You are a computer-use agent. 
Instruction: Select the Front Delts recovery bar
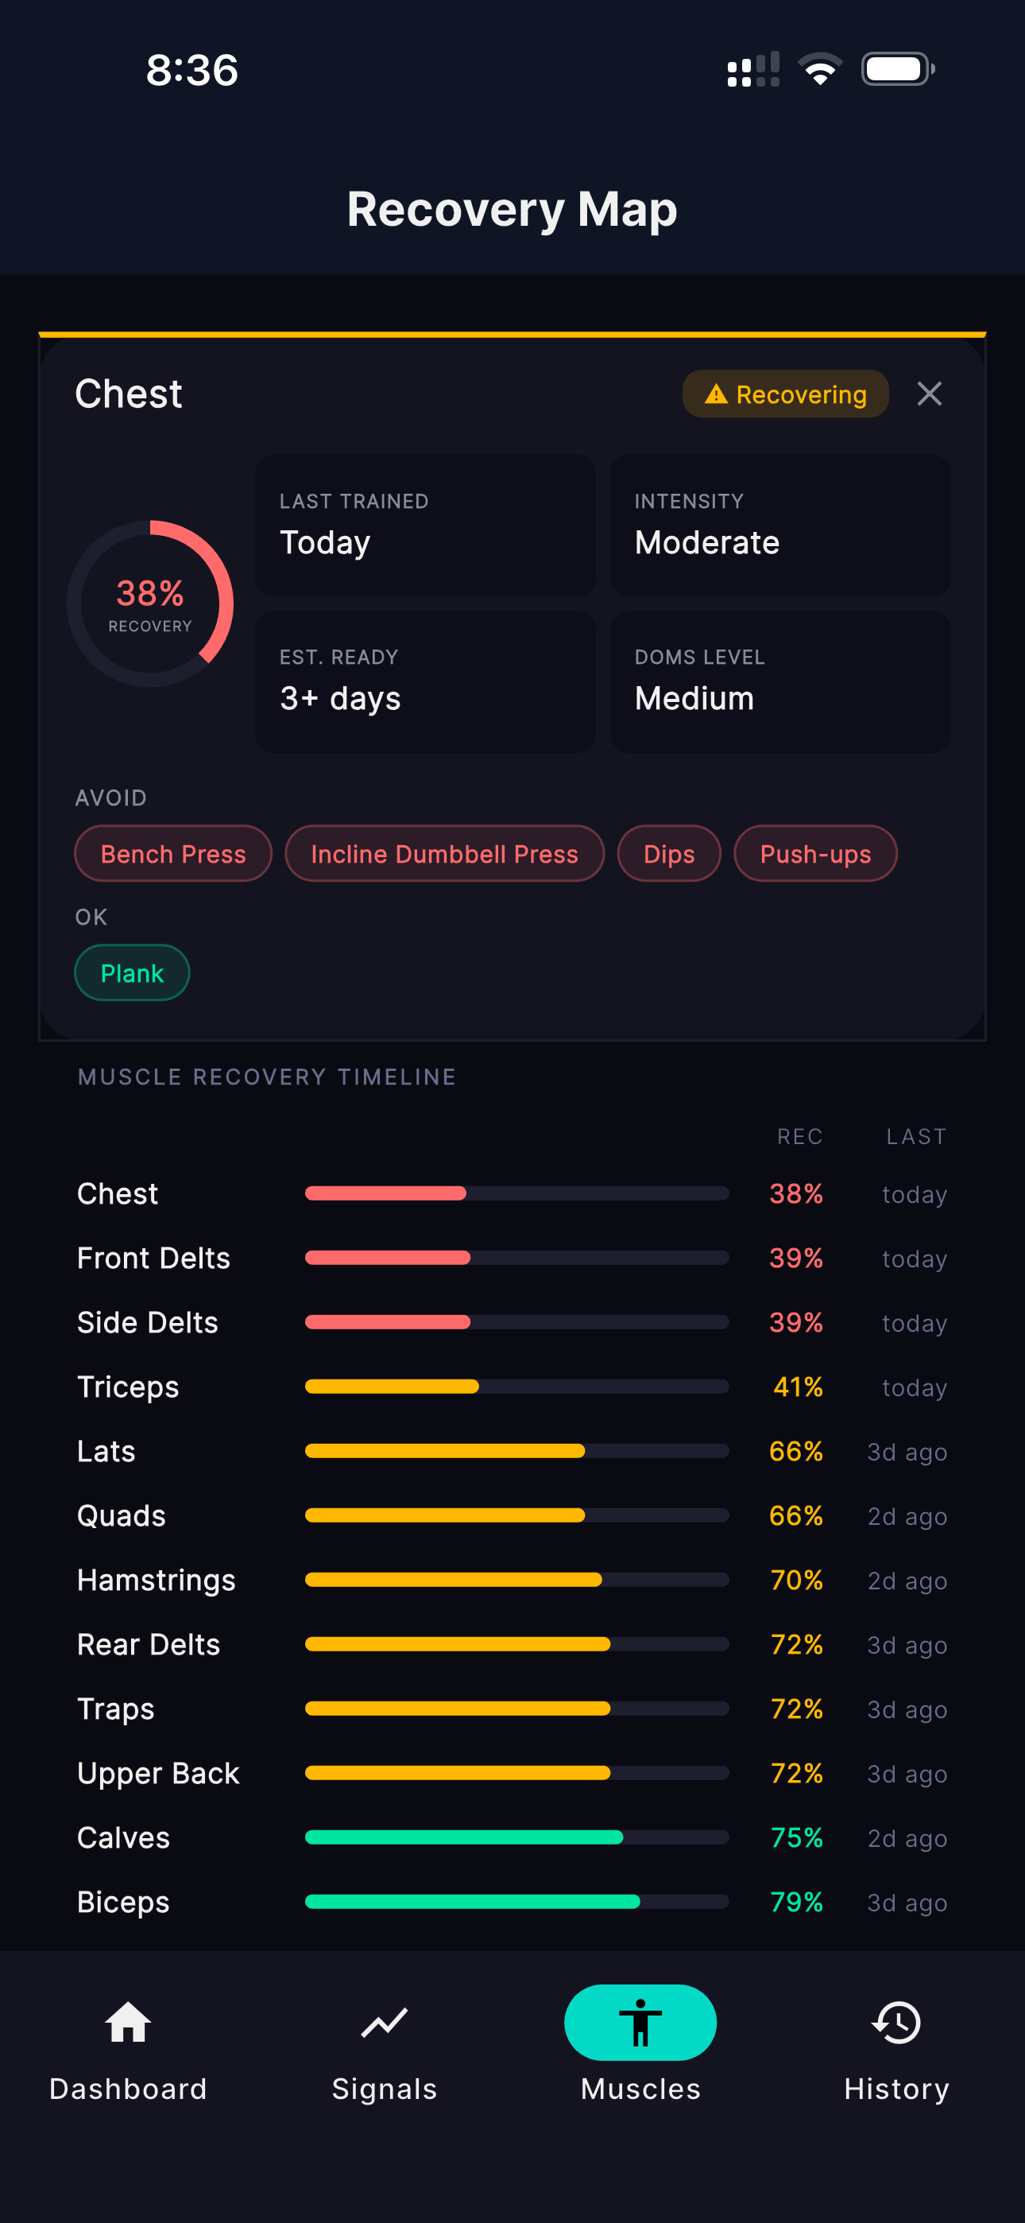pyautogui.click(x=516, y=1259)
